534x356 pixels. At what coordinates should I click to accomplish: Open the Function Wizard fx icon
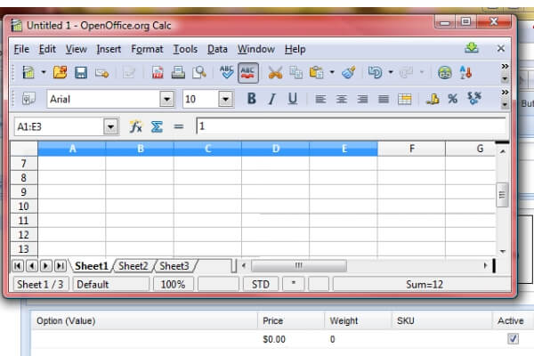[135, 126]
